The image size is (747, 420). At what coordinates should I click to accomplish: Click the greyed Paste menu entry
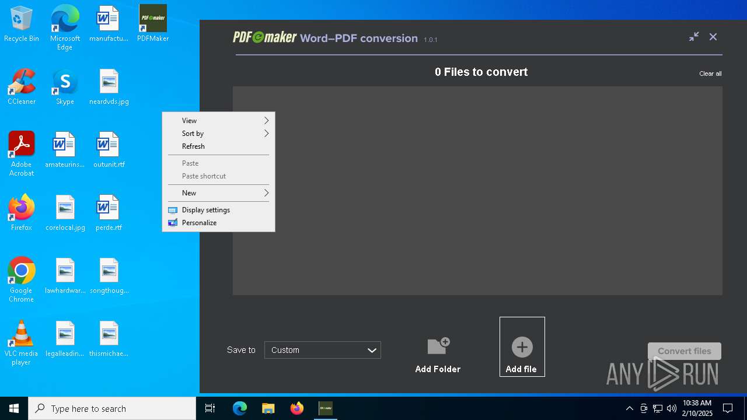218,163
